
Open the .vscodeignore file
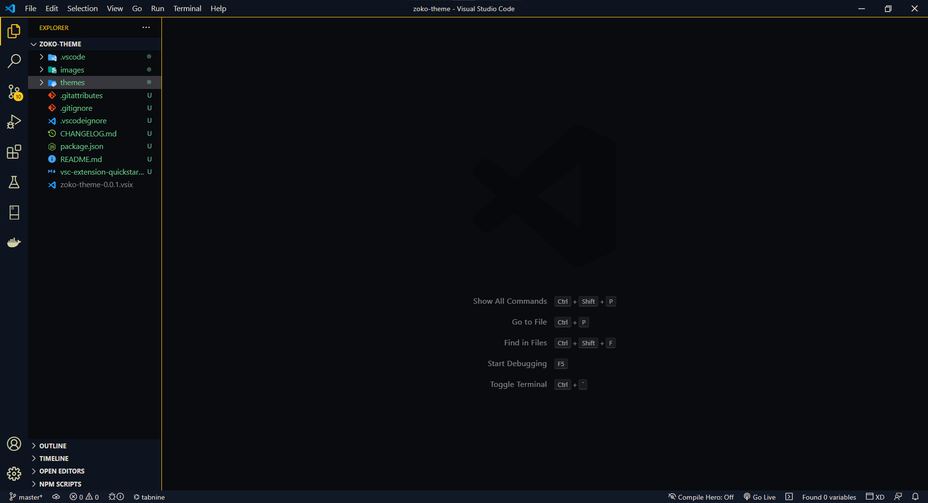(x=95, y=121)
